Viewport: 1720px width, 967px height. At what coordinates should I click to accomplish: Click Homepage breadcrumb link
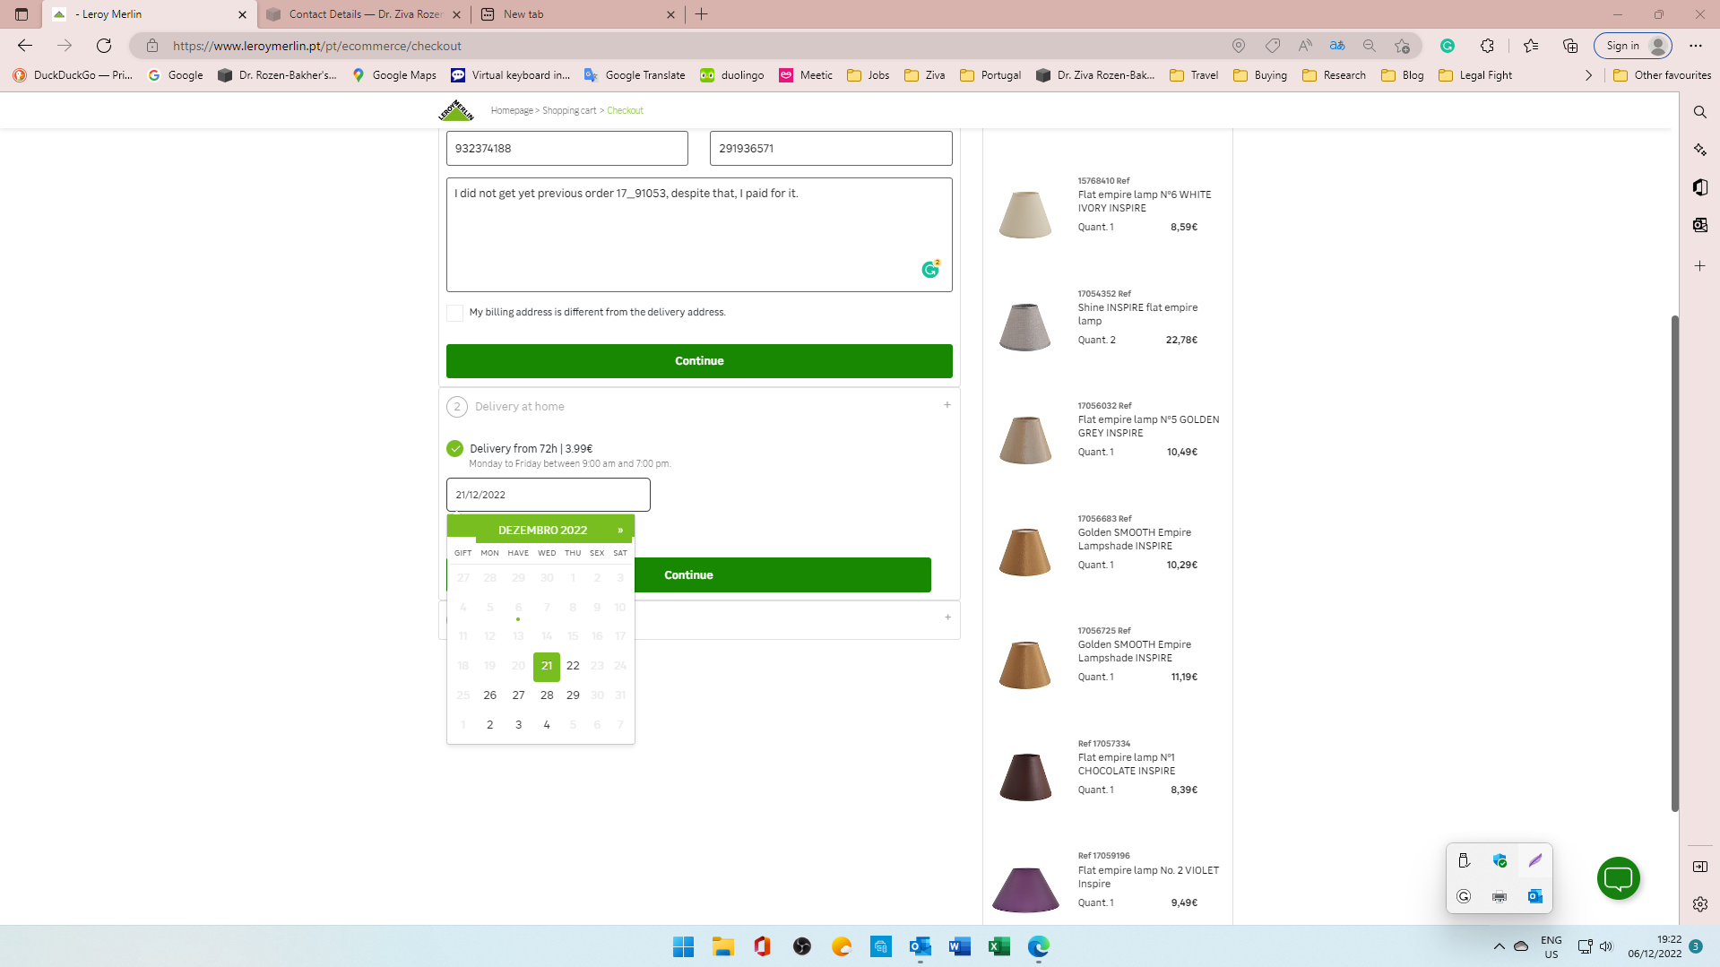(x=512, y=110)
